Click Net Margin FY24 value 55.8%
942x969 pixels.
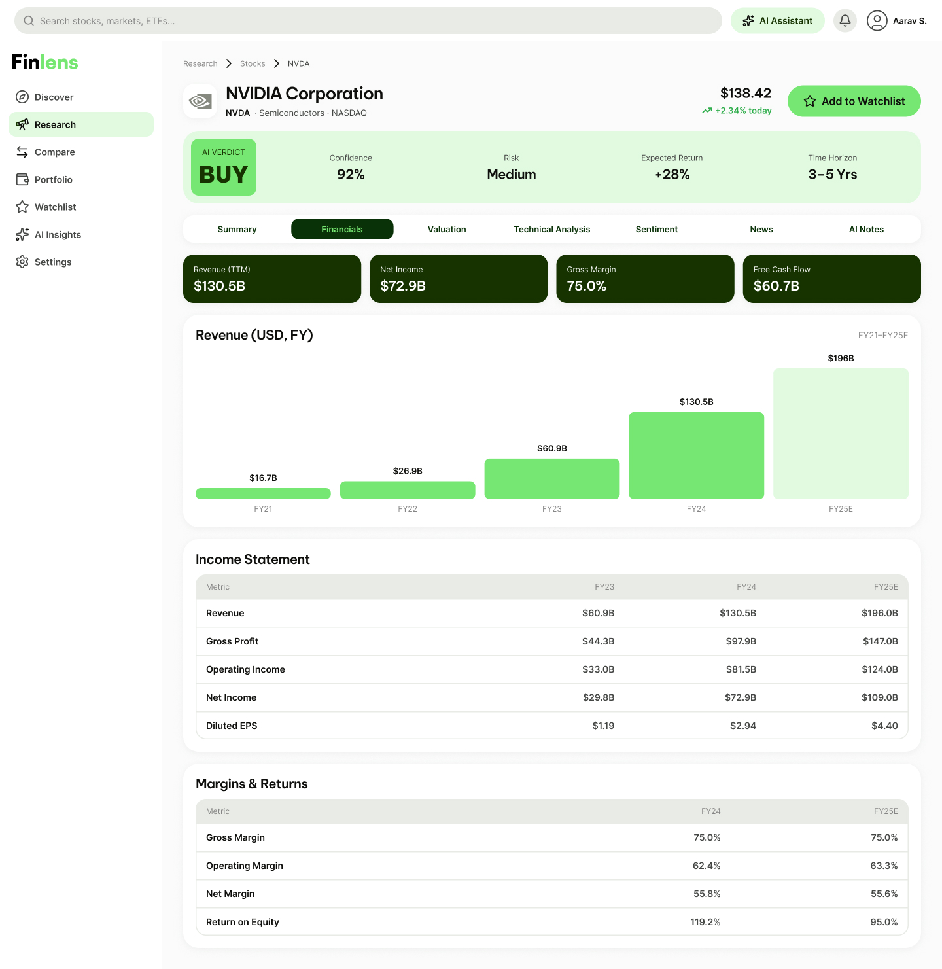point(707,894)
